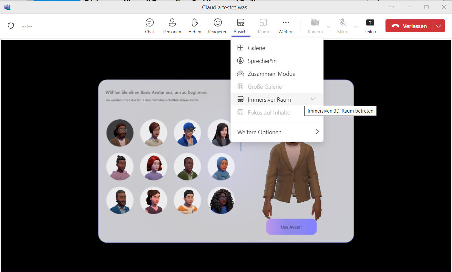Choose the Zusammen-Modus menu entry
Image resolution: width=452 pixels, height=272 pixels.
click(x=277, y=74)
